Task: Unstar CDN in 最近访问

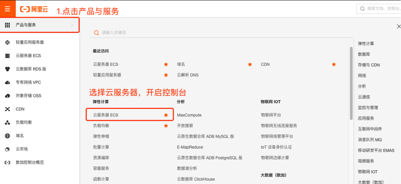Action: click(334, 64)
